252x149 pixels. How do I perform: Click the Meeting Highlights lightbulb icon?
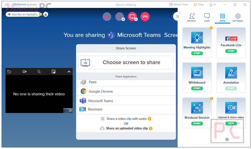(x=197, y=37)
